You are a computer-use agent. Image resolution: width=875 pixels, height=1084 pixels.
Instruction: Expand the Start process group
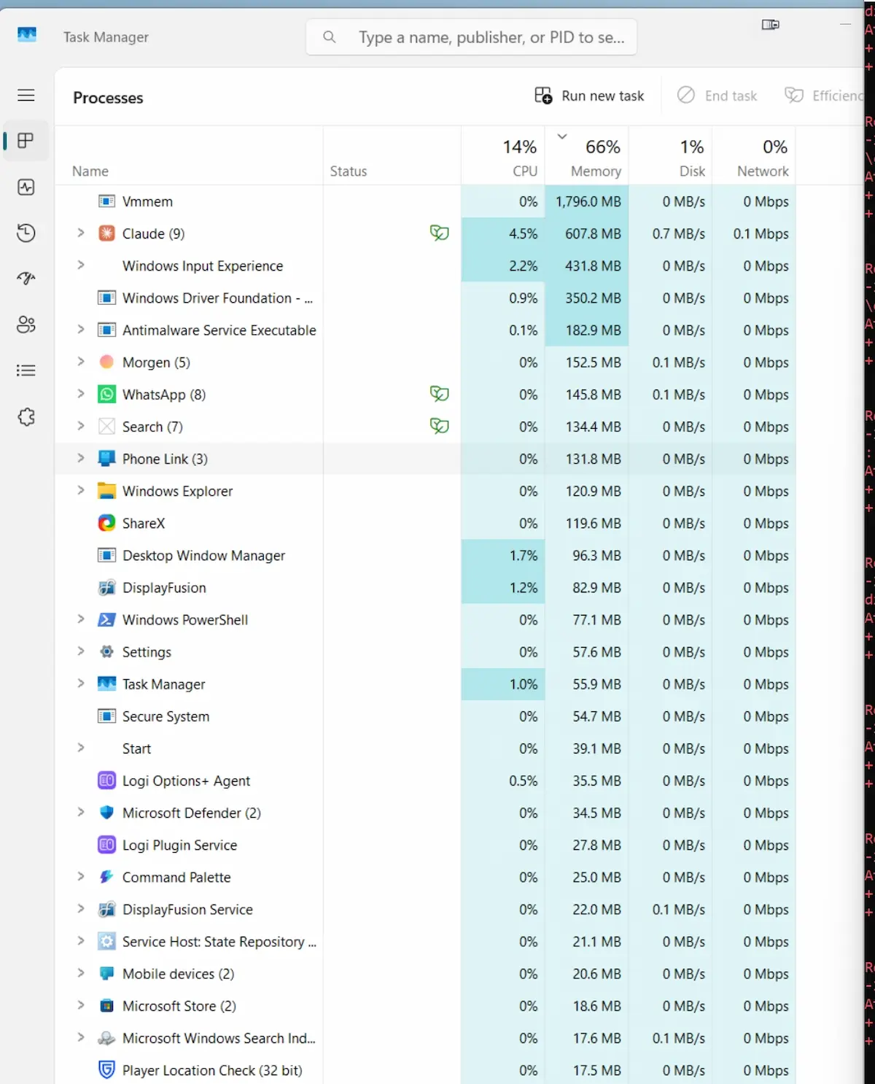pyautogui.click(x=81, y=748)
